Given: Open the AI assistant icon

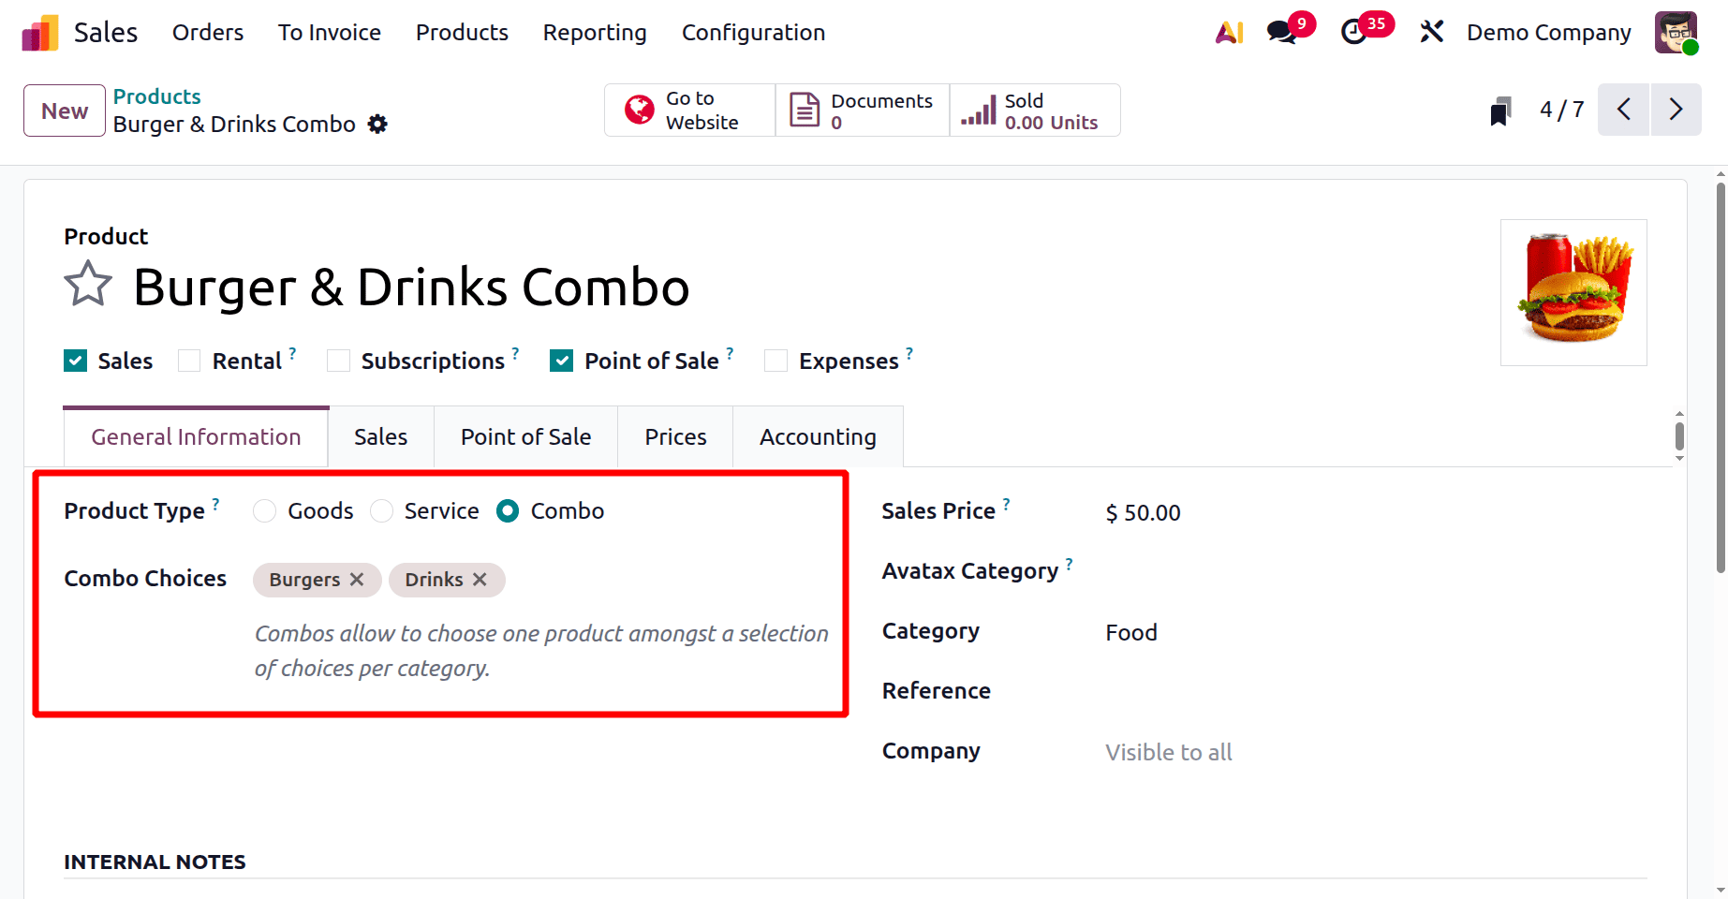Looking at the screenshot, I should 1229,32.
